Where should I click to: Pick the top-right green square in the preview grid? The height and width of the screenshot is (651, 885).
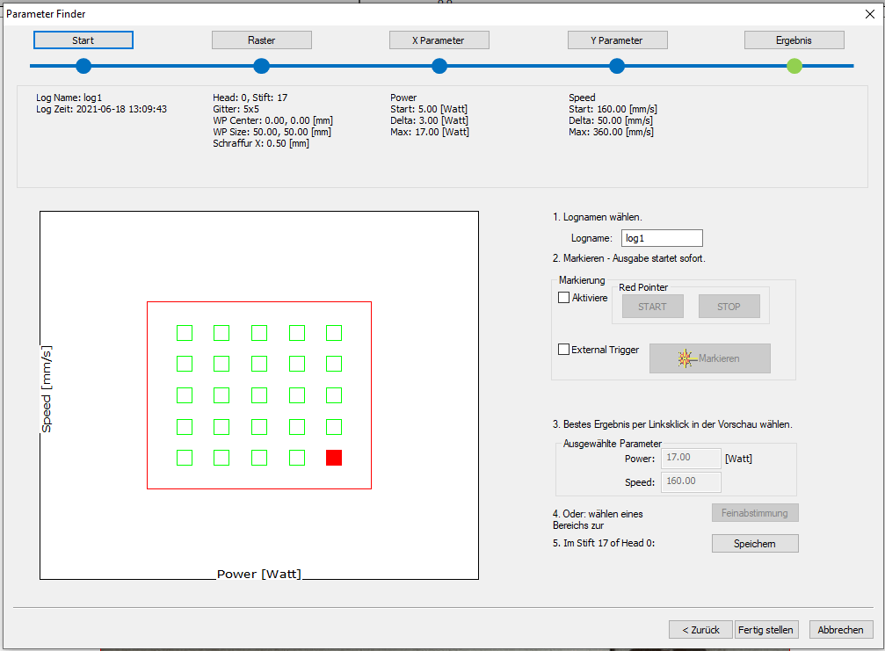(334, 333)
